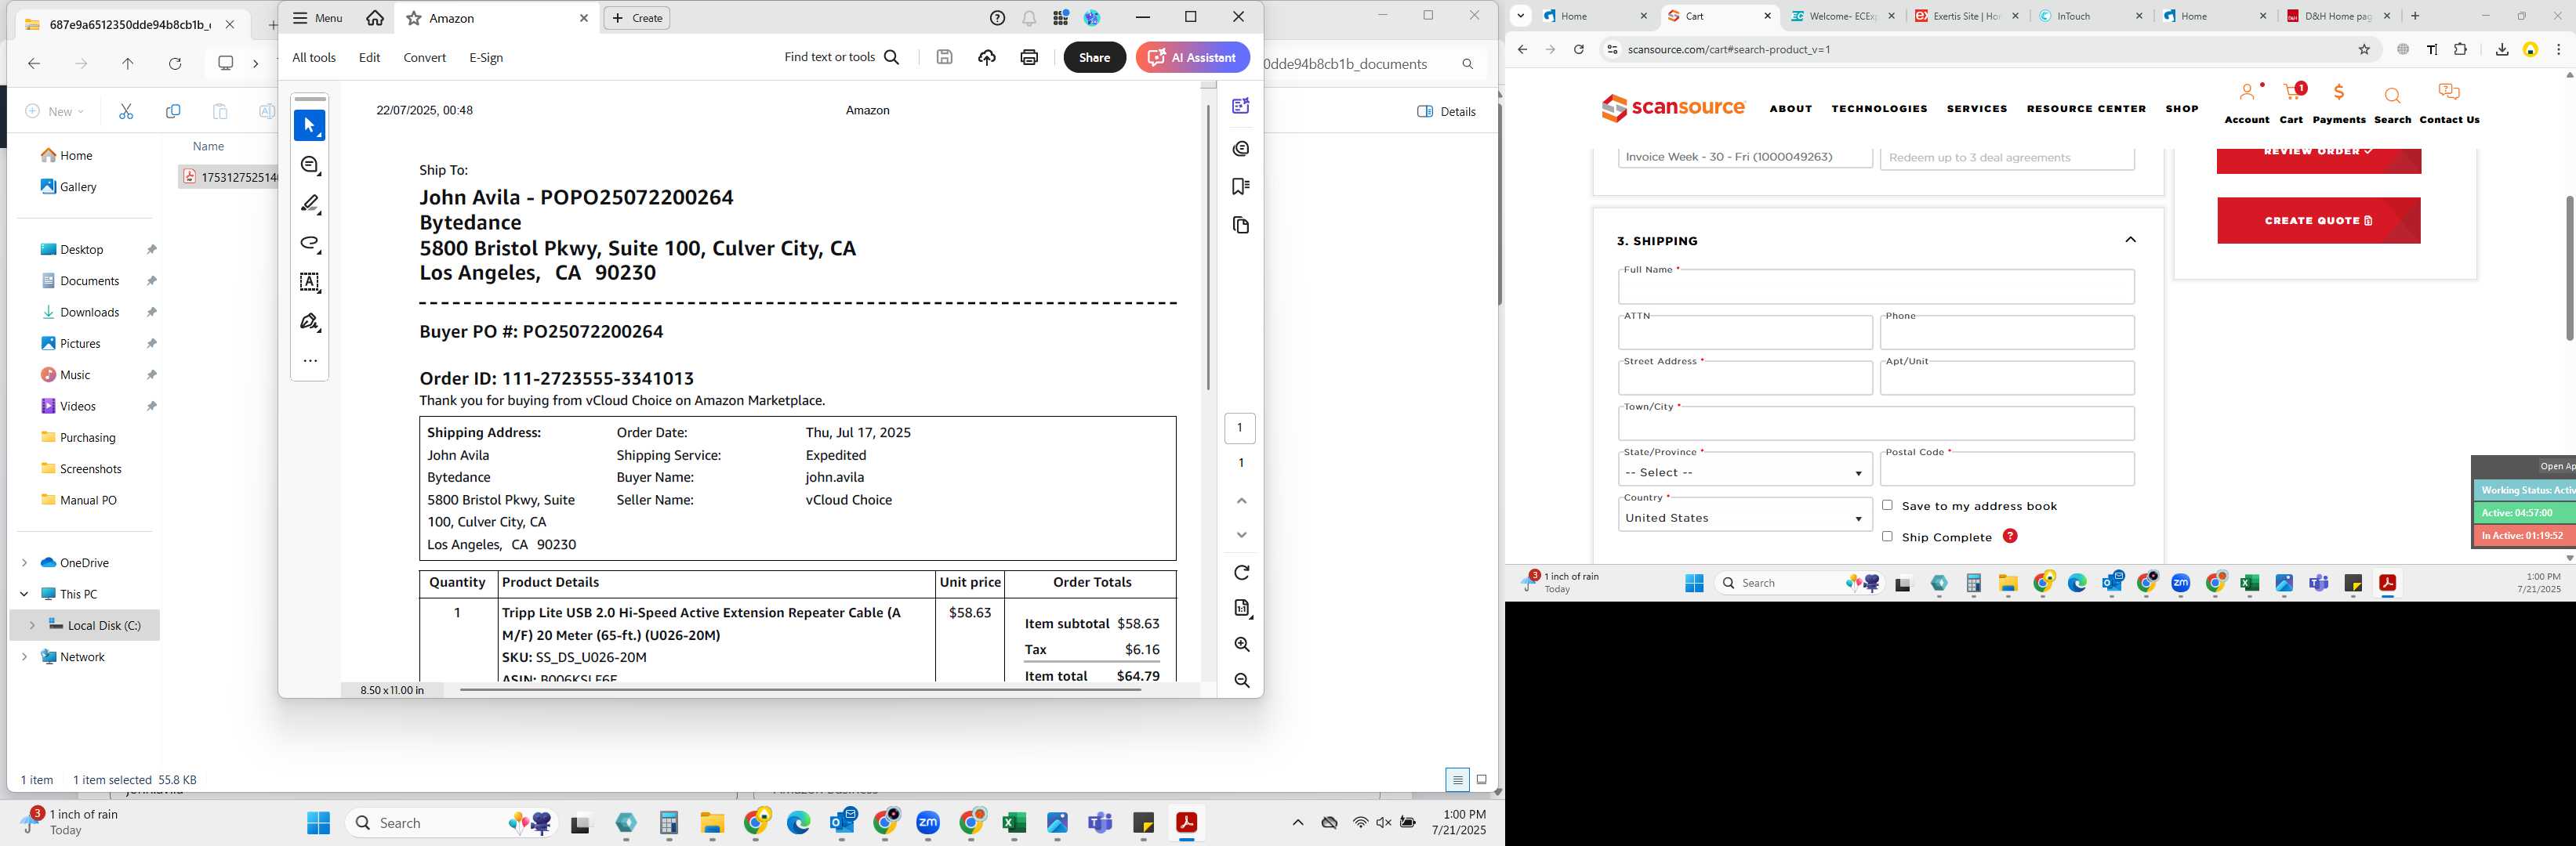
Task: Open the Acrobat page display settings icon
Action: click(1241, 609)
